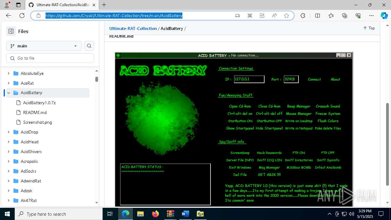Refresh the current page
Screen dimensions: 391x220
click(x=22, y=16)
